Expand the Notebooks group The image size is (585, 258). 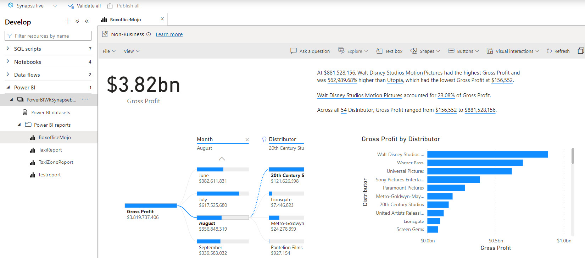coord(8,61)
